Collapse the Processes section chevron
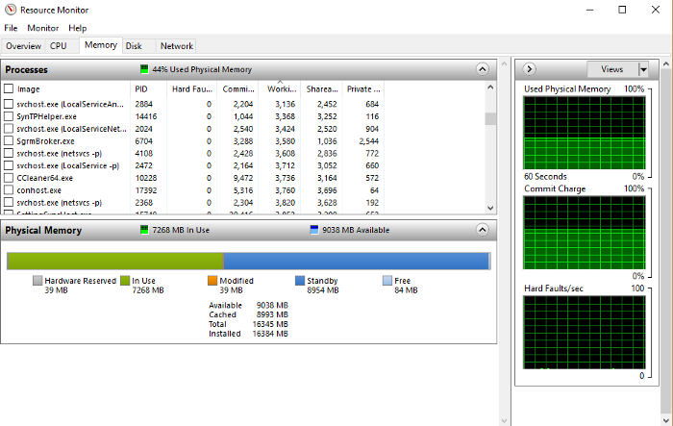This screenshot has width=673, height=426. pyautogui.click(x=483, y=69)
